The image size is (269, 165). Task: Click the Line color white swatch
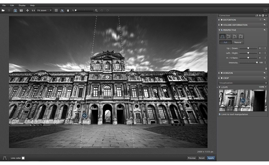pos(23,158)
